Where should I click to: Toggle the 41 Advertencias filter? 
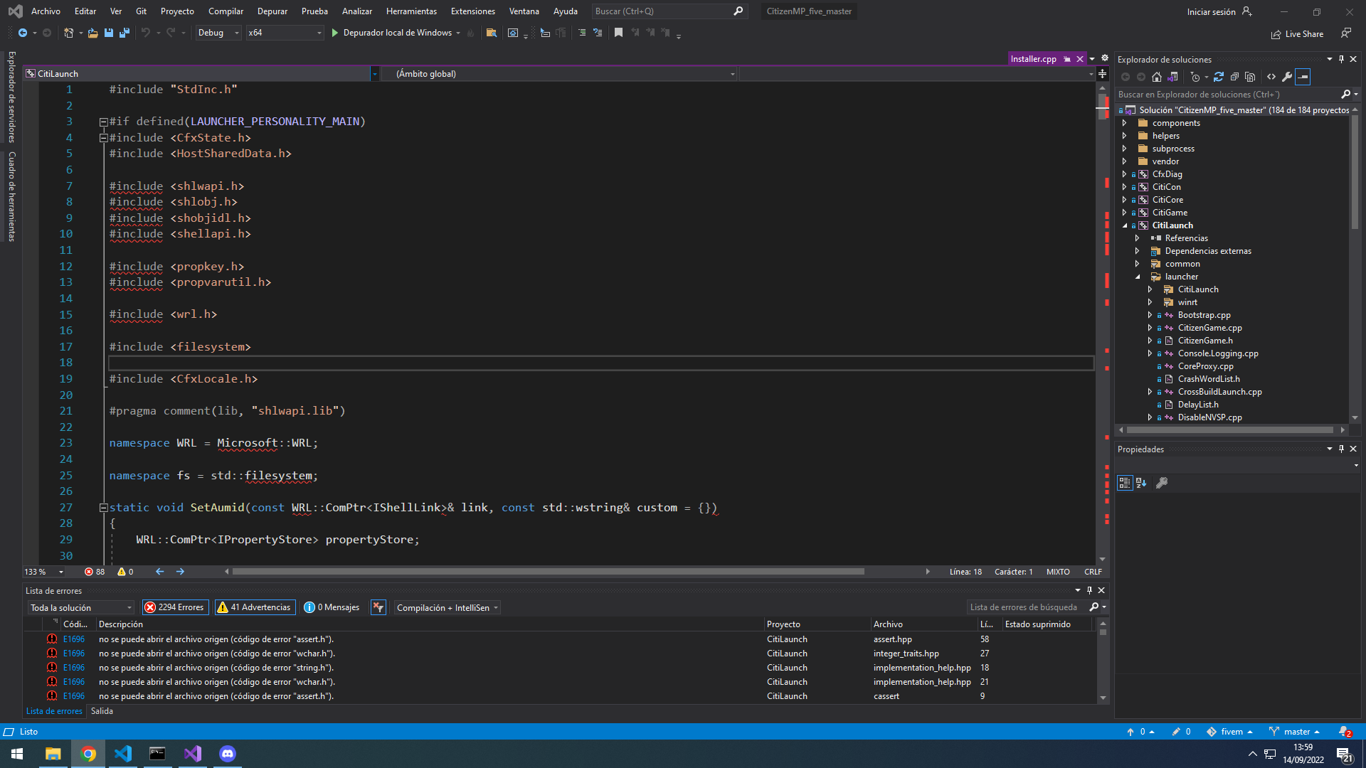[255, 607]
